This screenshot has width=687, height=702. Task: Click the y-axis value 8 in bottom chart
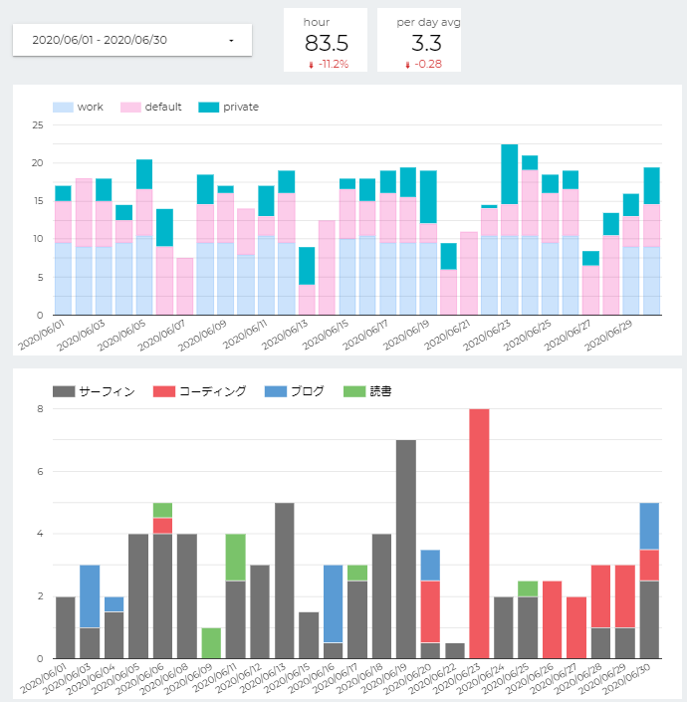pyautogui.click(x=40, y=409)
